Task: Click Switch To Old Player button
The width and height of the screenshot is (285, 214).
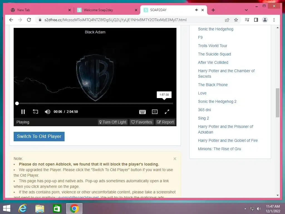Action: [x=39, y=137]
